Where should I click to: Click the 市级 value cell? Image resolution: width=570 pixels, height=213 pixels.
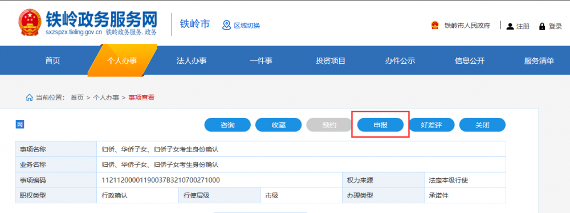(x=302, y=195)
